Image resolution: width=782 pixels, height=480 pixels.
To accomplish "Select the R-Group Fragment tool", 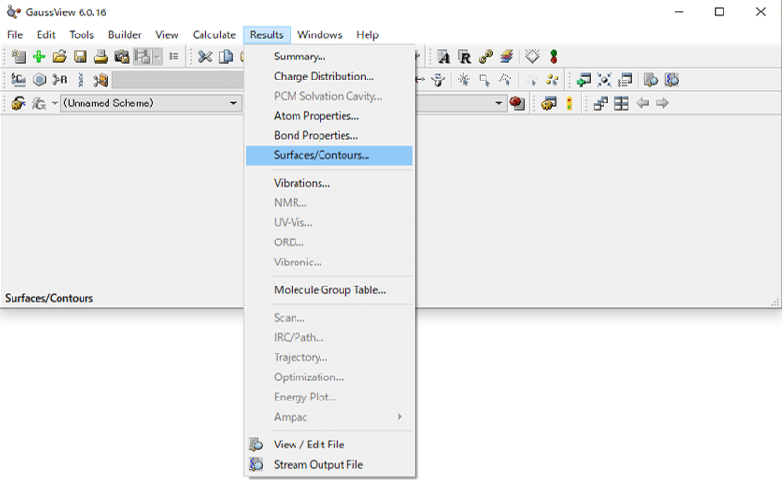I will pos(59,80).
